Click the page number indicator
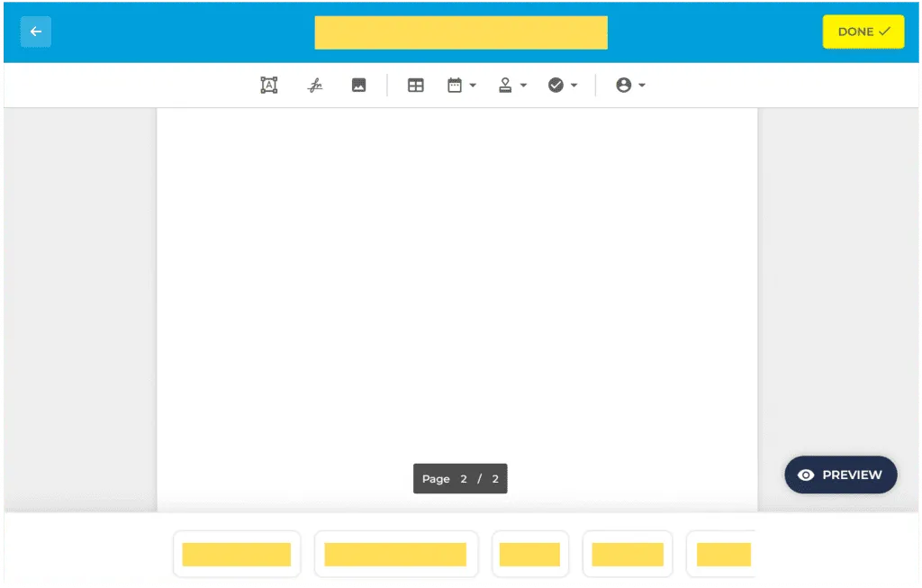This screenshot has height=588, width=922. tap(460, 478)
